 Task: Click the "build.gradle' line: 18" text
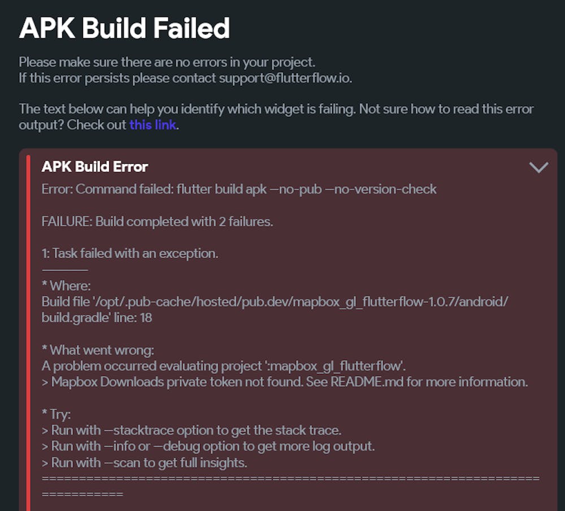click(97, 318)
